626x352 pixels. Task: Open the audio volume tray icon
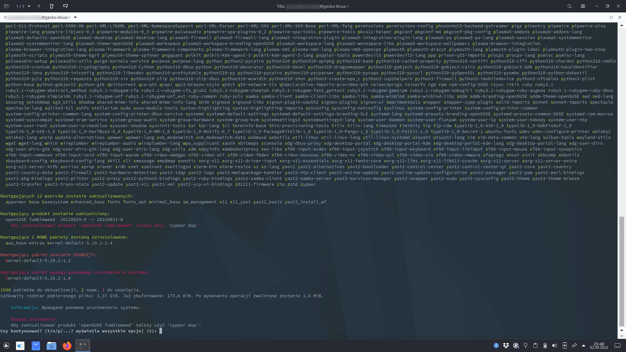555,345
